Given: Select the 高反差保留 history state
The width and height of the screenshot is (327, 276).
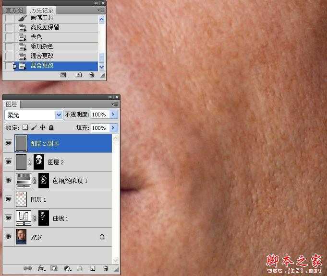Looking at the screenshot, I should coord(56,27).
